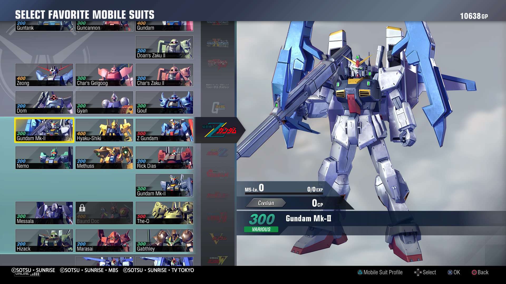Click the d-pad Select prompt
This screenshot has width=506, height=284.
tap(425, 272)
